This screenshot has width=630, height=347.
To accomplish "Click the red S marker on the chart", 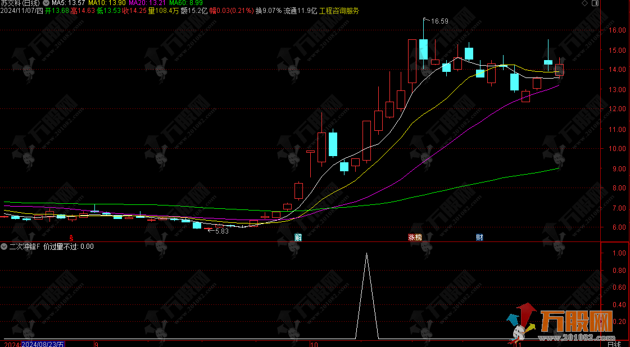I will [71, 238].
